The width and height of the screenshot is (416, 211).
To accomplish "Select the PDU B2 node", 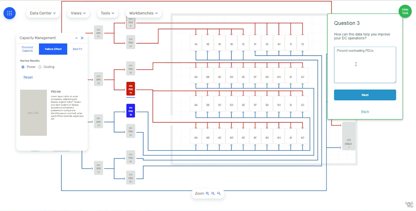I will tap(131, 158).
